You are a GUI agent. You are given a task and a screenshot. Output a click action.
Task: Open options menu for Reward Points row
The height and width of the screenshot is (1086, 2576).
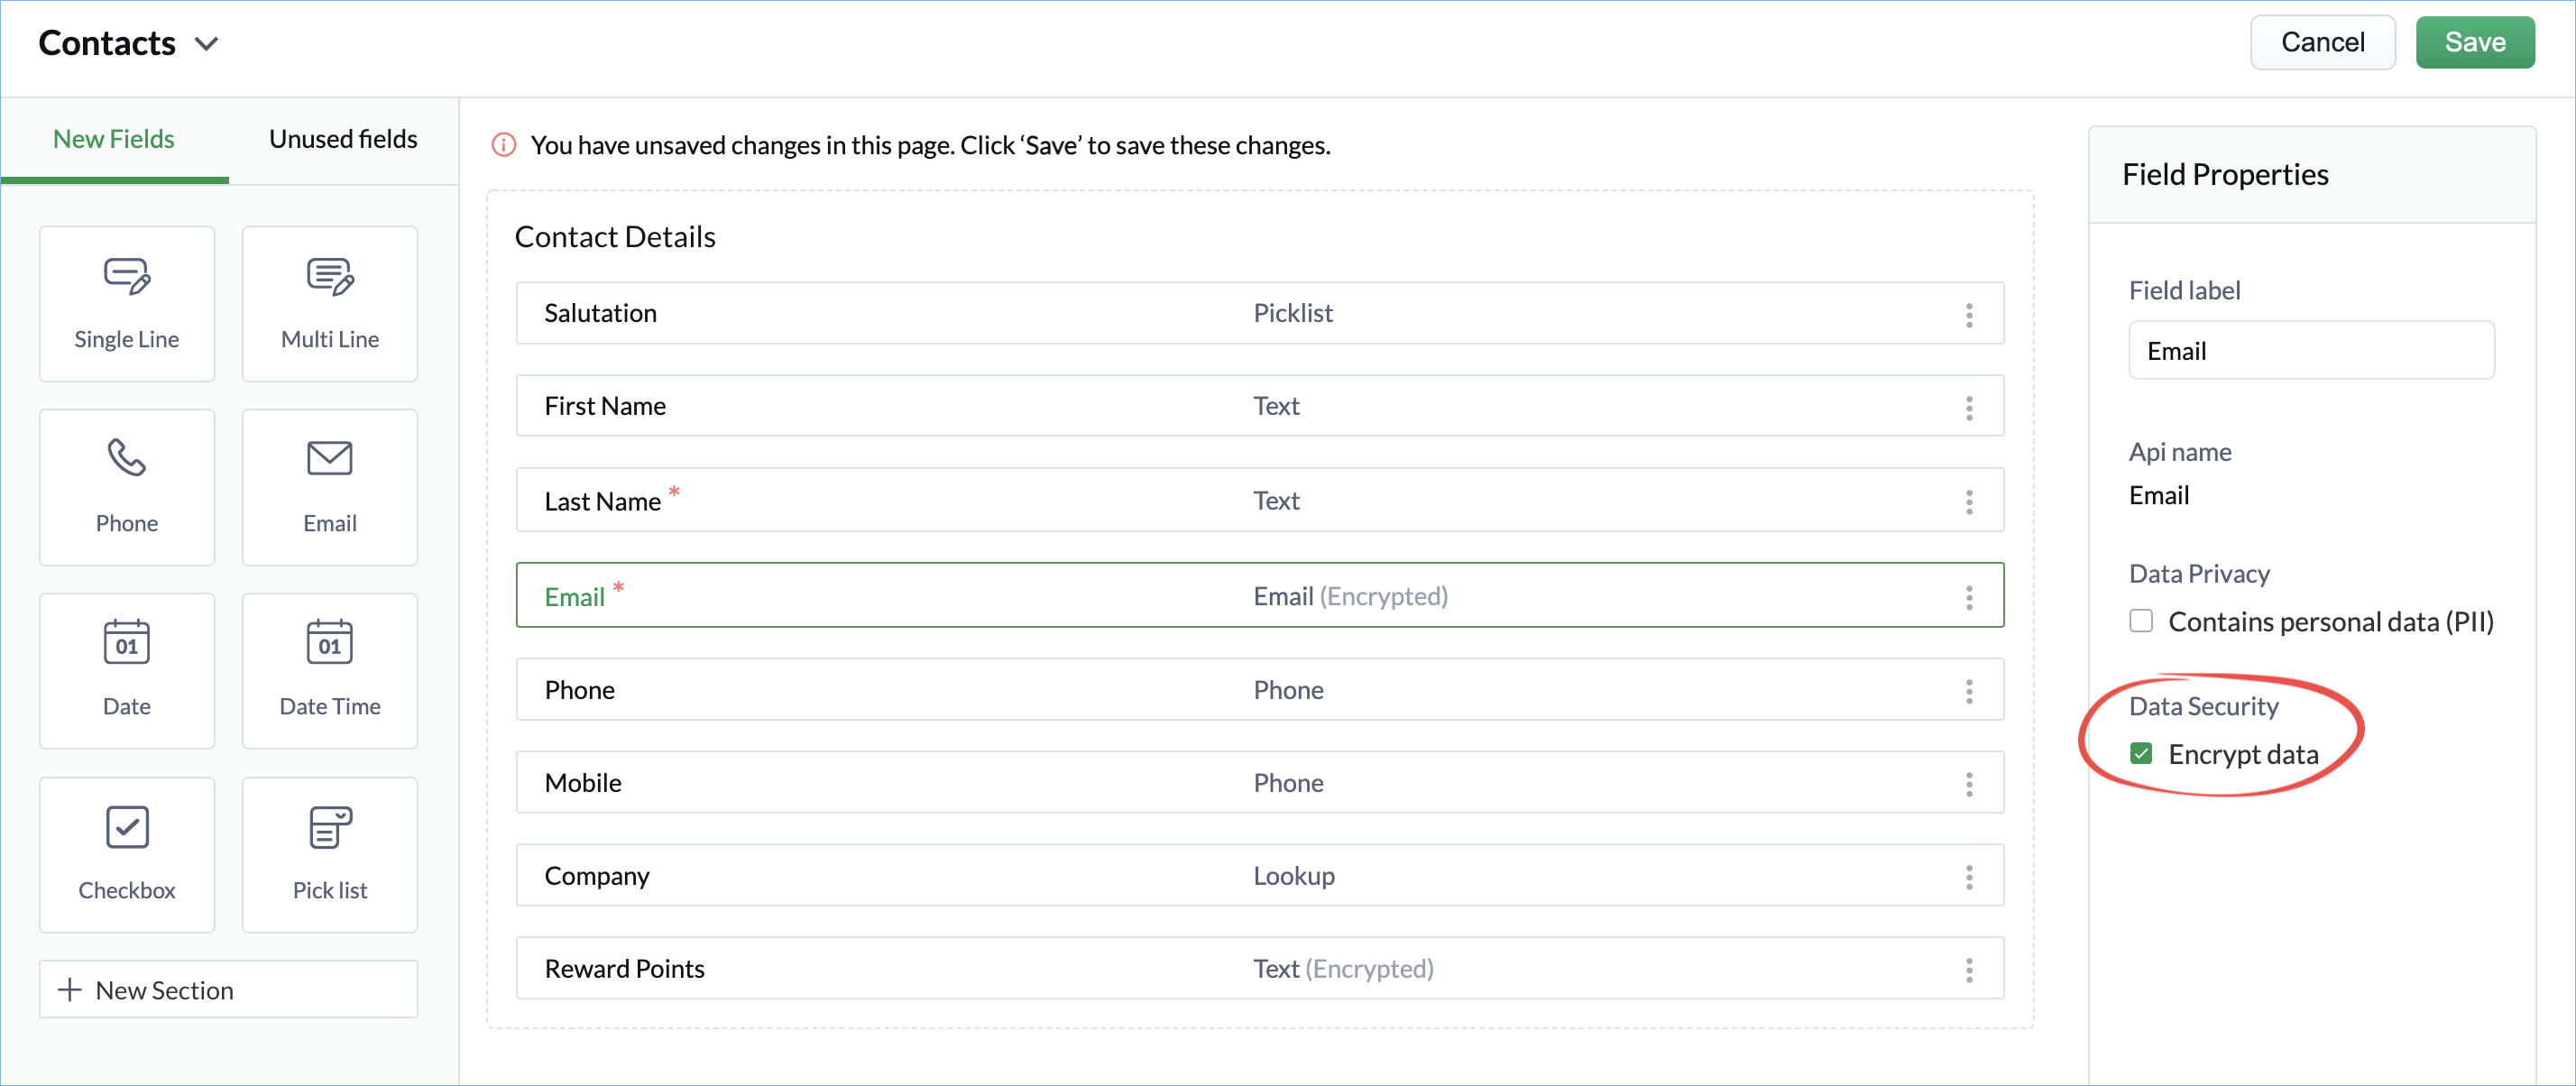pyautogui.click(x=1969, y=970)
